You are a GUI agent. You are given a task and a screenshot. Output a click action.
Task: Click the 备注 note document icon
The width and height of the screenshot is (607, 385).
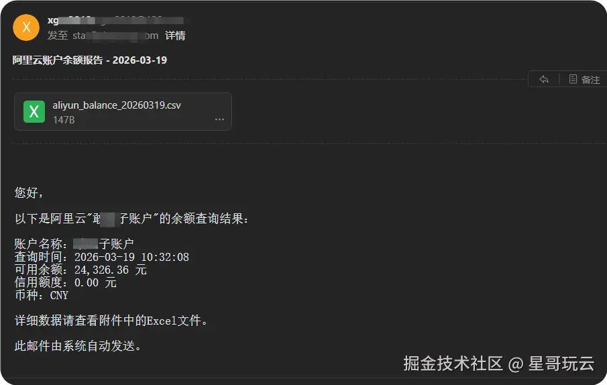[x=573, y=79]
